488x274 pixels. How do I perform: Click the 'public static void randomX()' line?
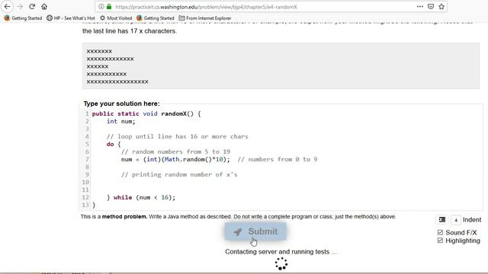(146, 113)
